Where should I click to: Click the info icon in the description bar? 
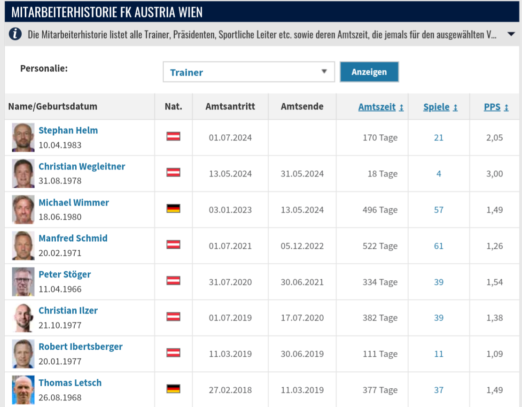(15, 34)
